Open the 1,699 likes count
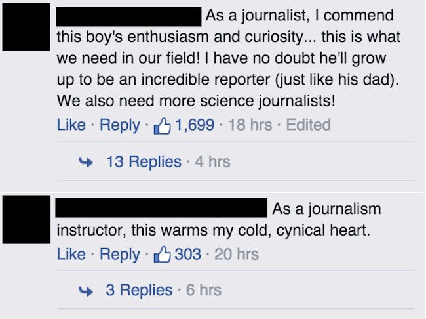 tap(195, 125)
